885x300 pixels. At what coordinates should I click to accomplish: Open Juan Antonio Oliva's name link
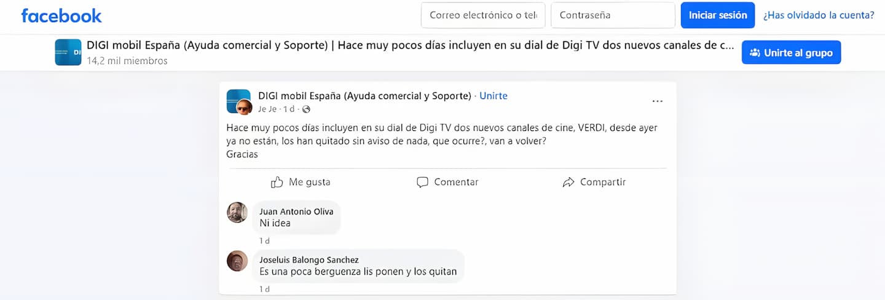tap(296, 211)
